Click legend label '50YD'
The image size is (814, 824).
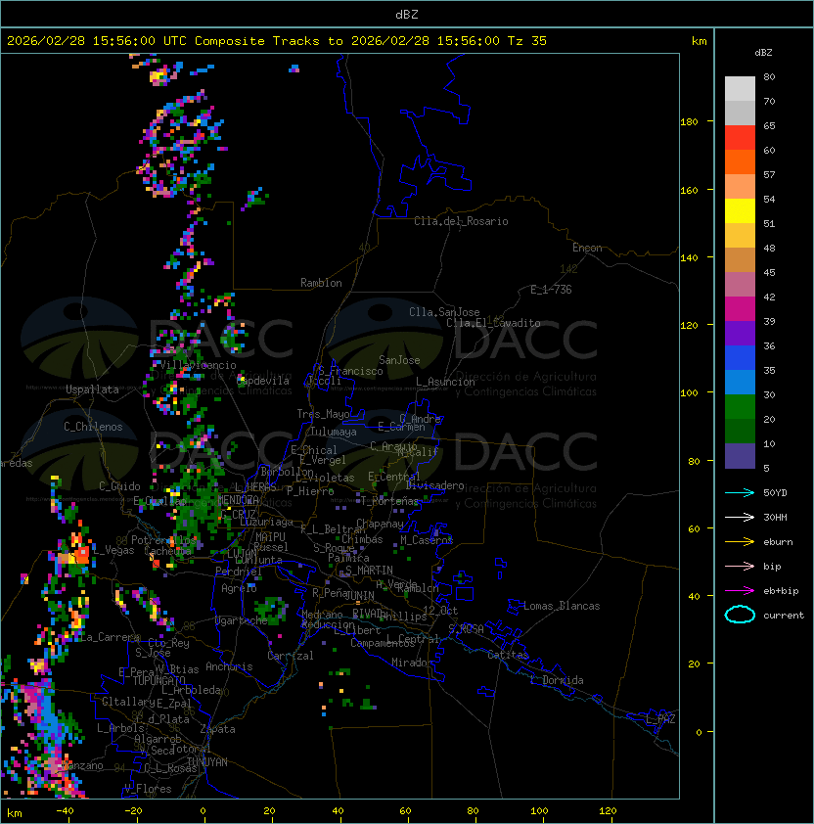click(775, 492)
